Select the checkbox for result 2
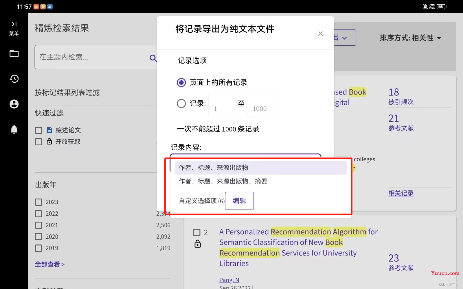 [x=197, y=232]
